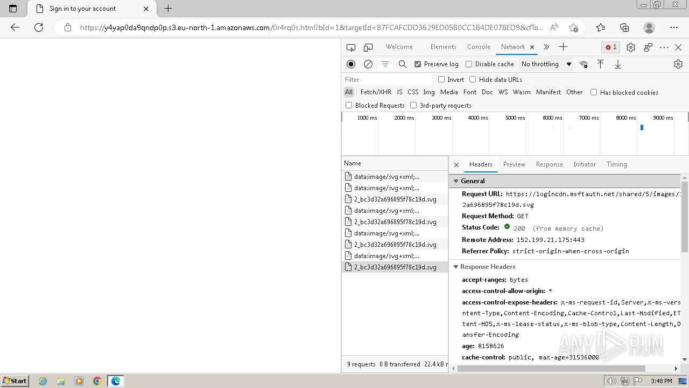Viewport: 689px width, 388px height.
Task: Open network conditions wifi icon
Action: tap(583, 64)
